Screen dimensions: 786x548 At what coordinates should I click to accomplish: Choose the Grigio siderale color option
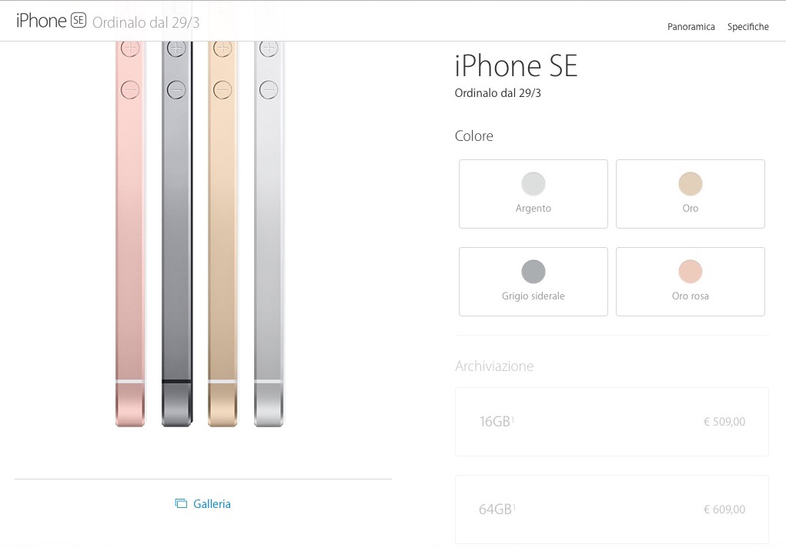533,282
